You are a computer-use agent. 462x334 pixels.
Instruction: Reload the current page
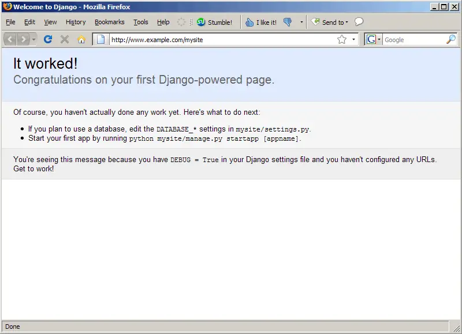point(48,39)
